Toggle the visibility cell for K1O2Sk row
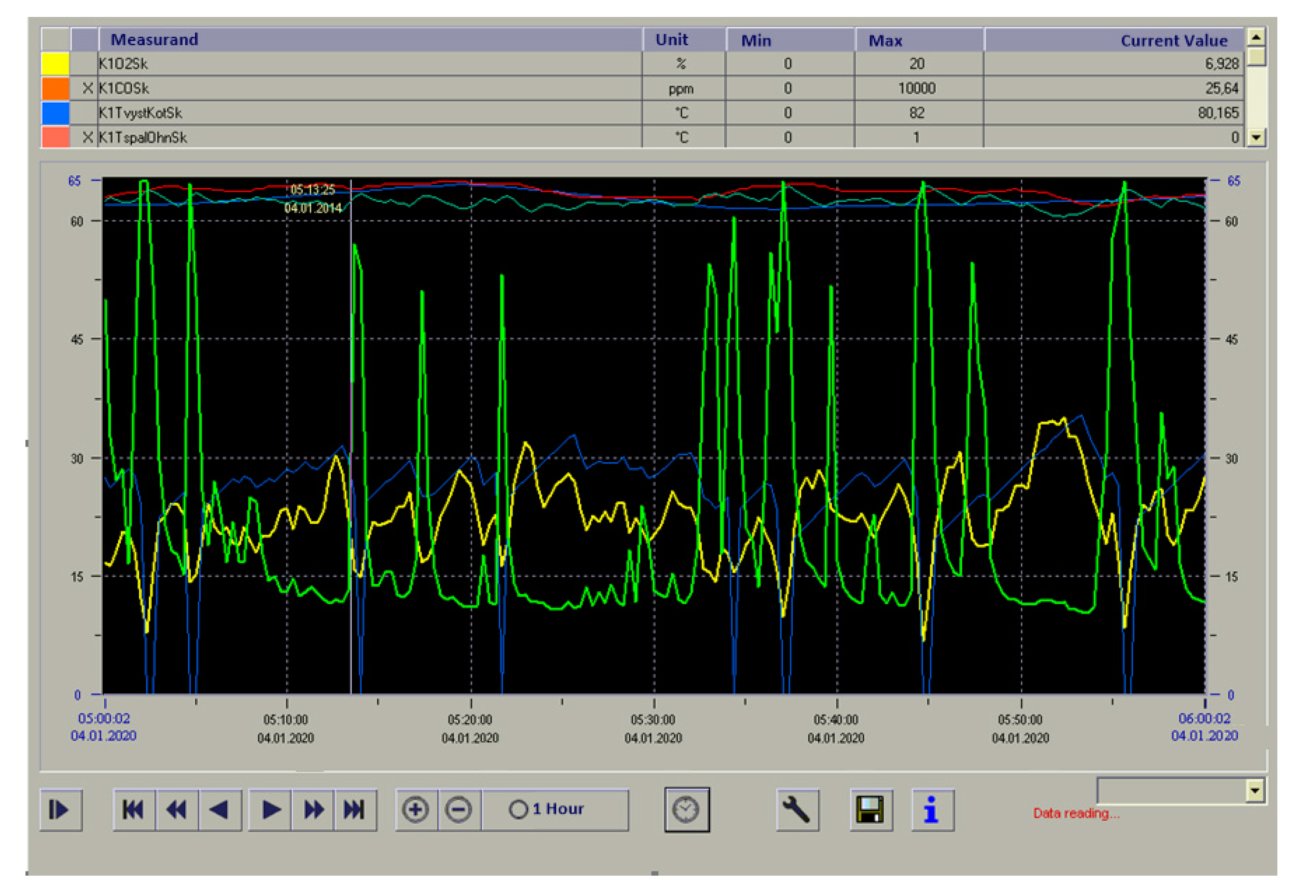 (85, 64)
